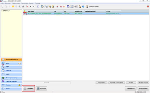
Task: Click the Доверенность button
Action: 131,89
